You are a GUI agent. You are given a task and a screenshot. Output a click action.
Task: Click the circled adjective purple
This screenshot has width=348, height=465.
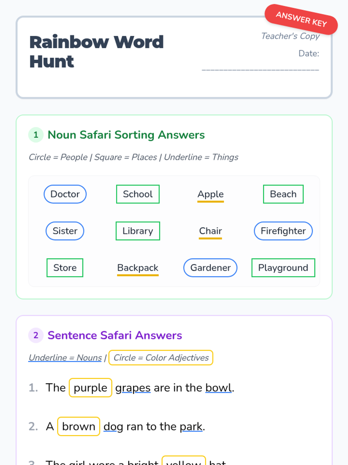click(x=90, y=388)
